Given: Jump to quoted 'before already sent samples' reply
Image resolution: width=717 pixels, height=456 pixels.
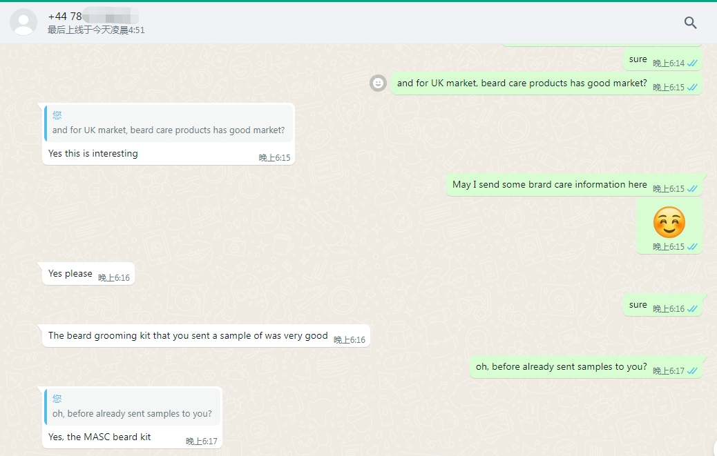Looking at the screenshot, I should click(x=133, y=407).
